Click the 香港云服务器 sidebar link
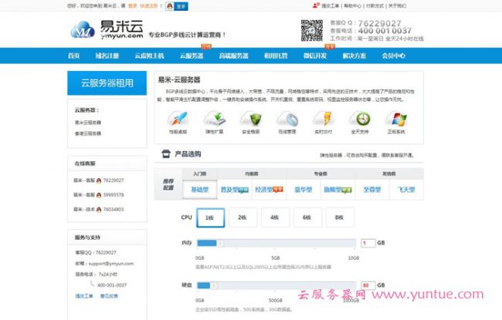Viewport: 502px width, 320px height. point(88,133)
